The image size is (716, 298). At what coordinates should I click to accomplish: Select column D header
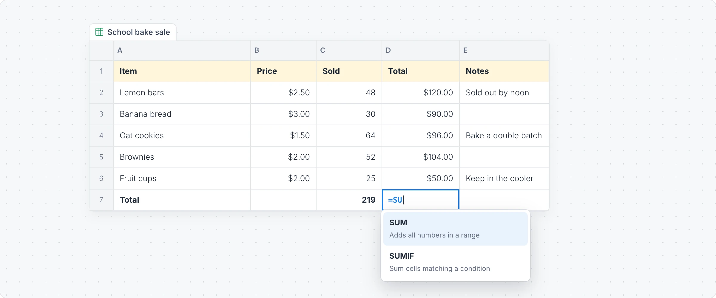[x=421, y=50]
